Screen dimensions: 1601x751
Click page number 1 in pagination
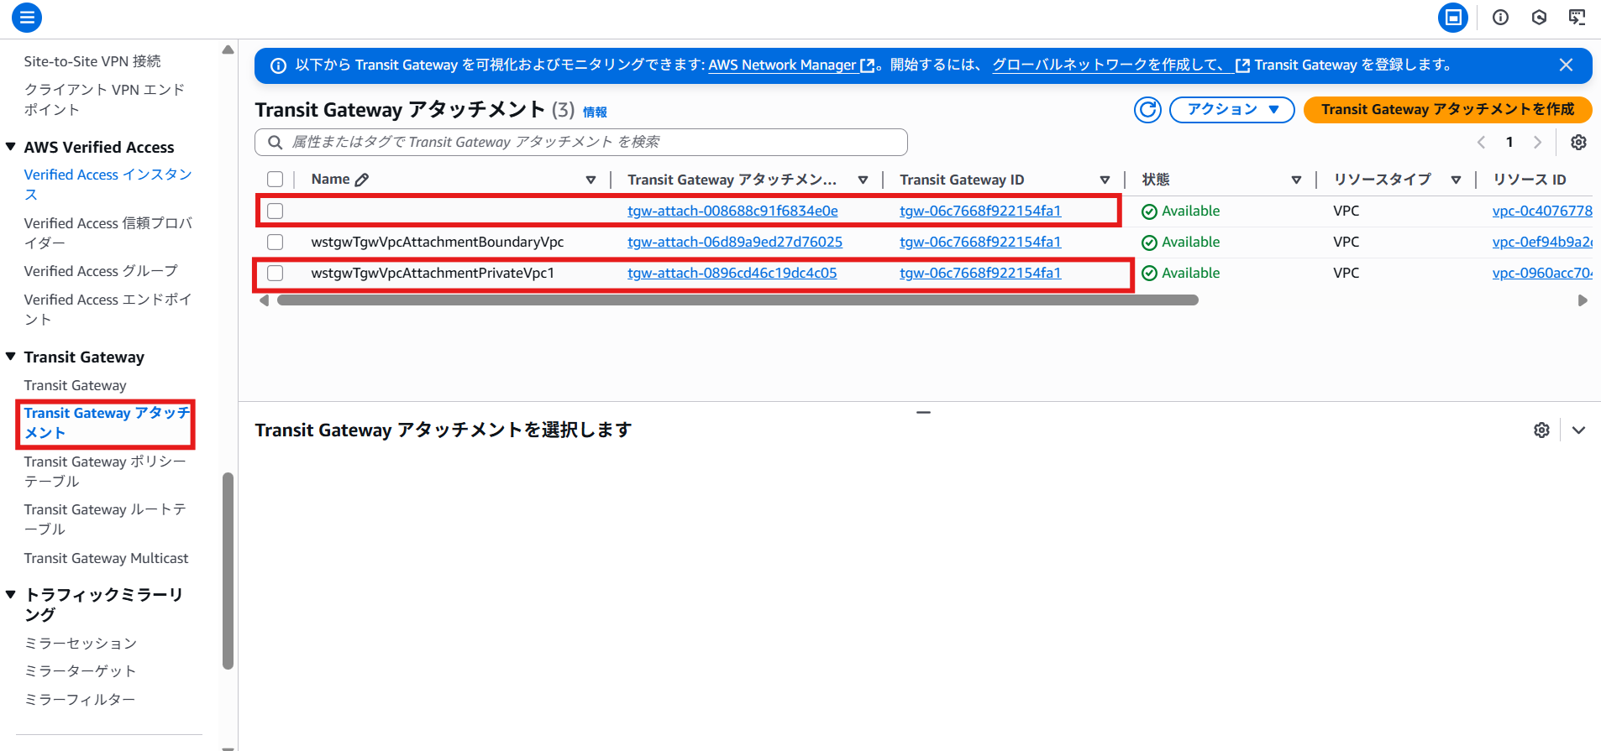(1509, 143)
